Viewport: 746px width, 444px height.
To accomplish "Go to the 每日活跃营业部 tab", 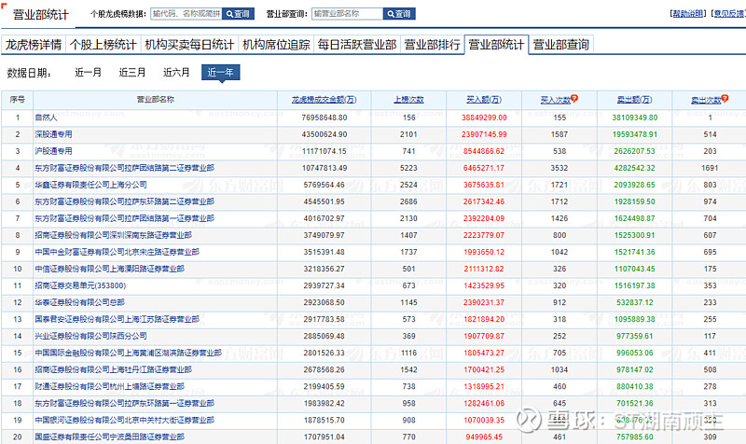I will (357, 45).
